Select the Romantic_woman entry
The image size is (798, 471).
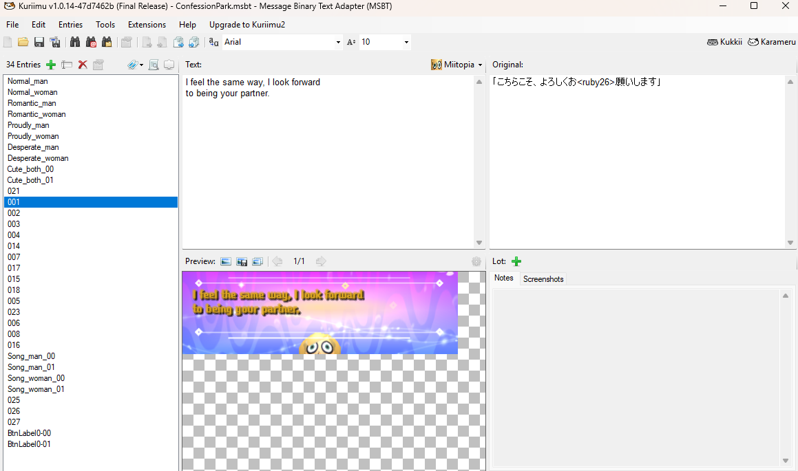[91, 114]
